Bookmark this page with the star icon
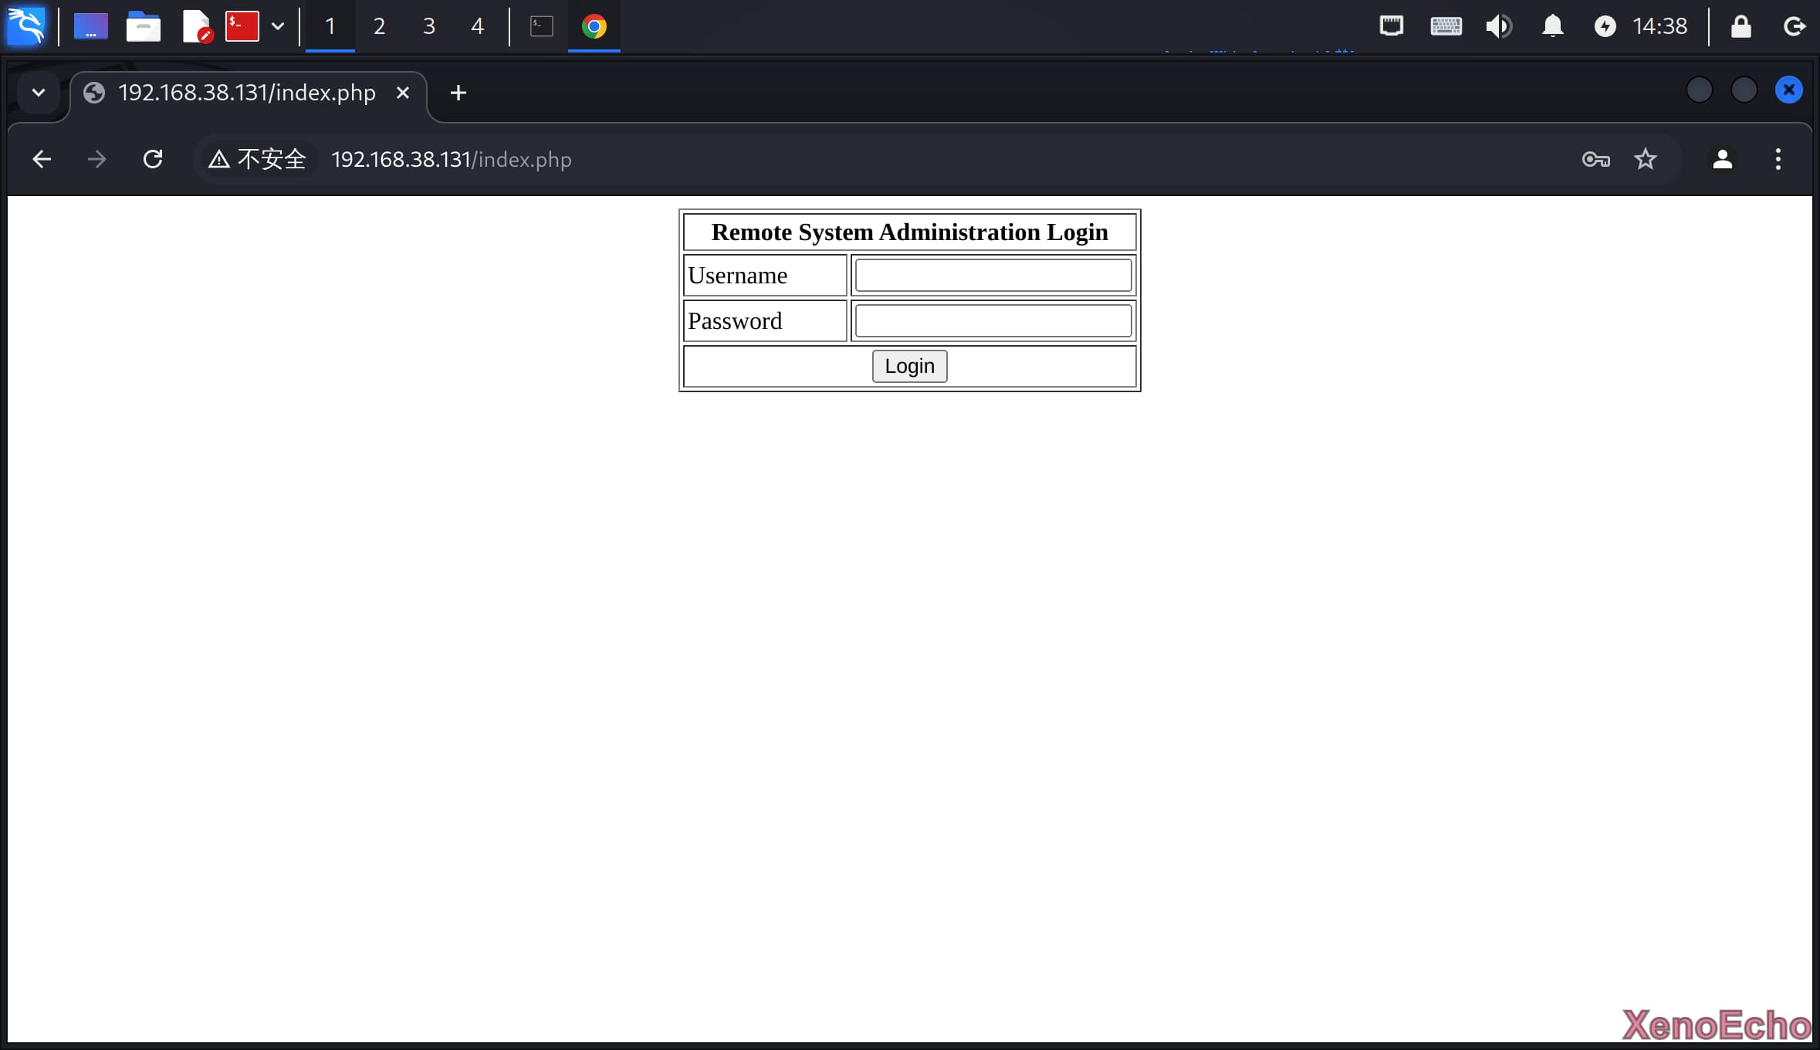The height and width of the screenshot is (1050, 1820). (1645, 159)
